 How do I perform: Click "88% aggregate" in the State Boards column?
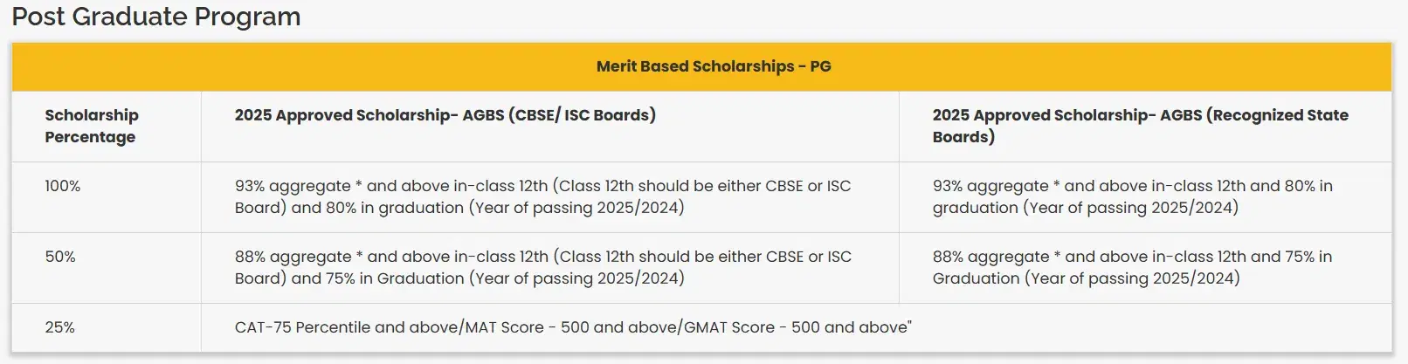(x=990, y=257)
